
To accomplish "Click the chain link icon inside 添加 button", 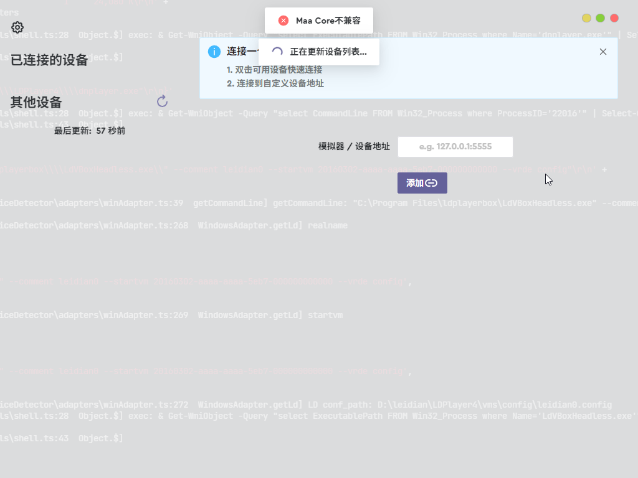I will click(x=431, y=183).
